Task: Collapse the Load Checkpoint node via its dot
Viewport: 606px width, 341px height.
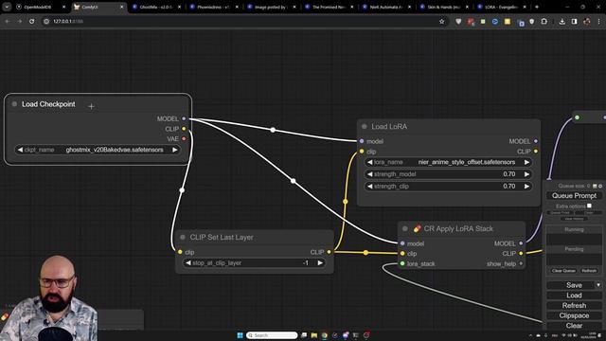Action: pyautogui.click(x=14, y=104)
